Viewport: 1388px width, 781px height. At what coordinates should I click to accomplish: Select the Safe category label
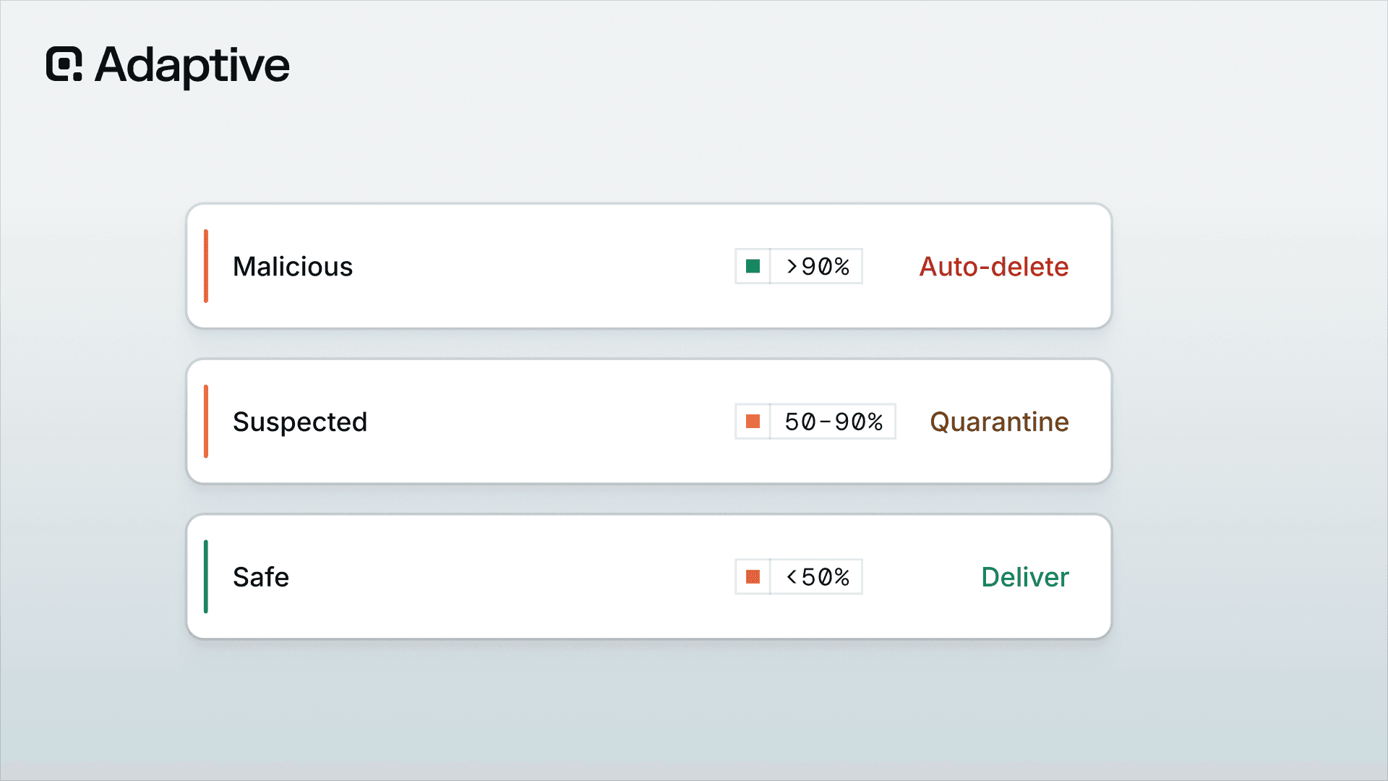(261, 577)
